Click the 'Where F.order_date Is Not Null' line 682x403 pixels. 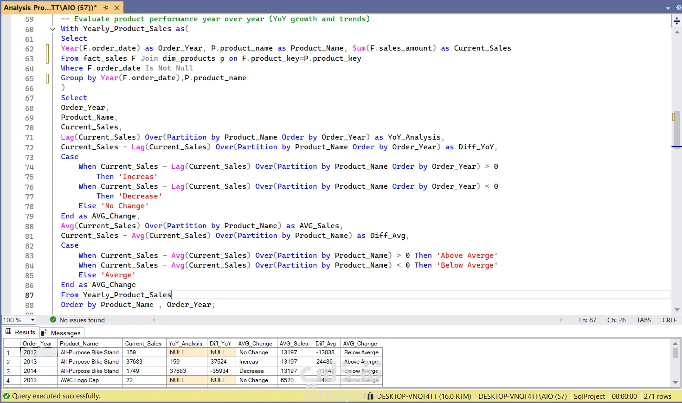click(x=127, y=68)
